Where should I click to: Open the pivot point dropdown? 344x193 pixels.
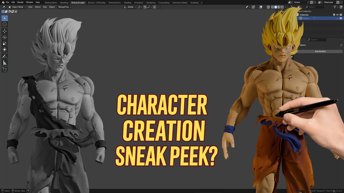click(x=140, y=7)
